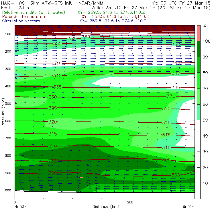Click the "%" unit label above the colorbar
Viewport: 212px width, 212px height.
pos(204,25)
